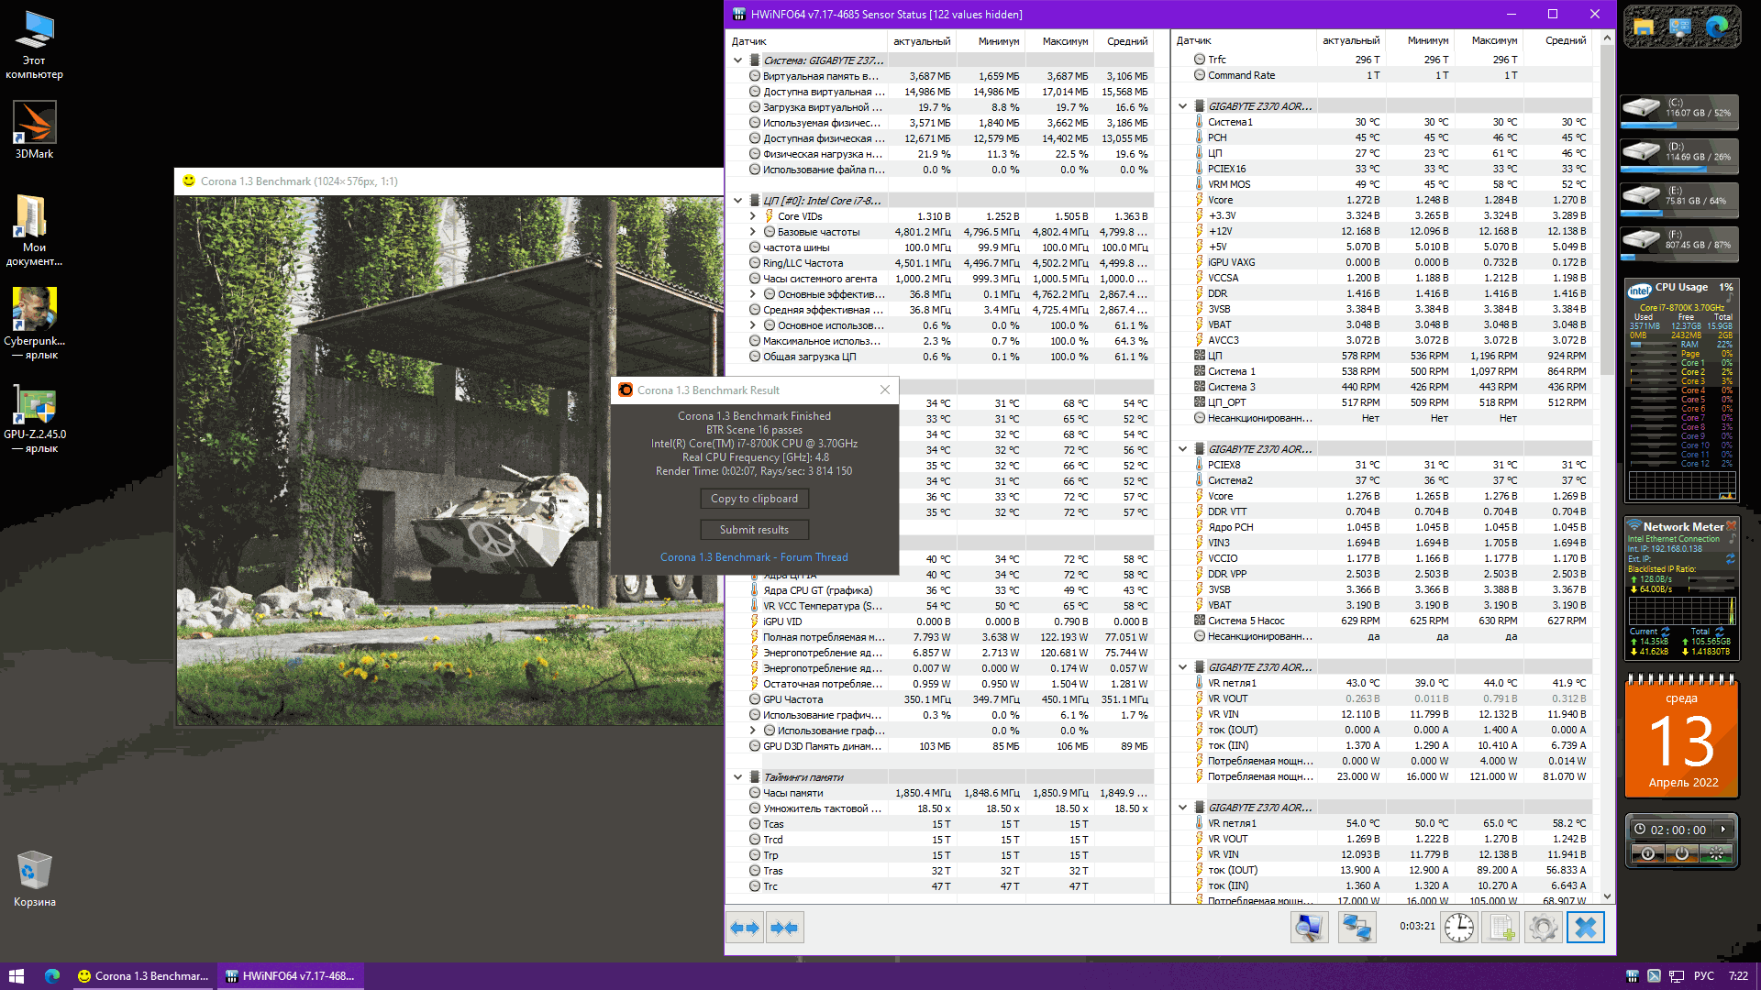Click the remote network monitors icon
1761x990 pixels.
(x=1357, y=928)
